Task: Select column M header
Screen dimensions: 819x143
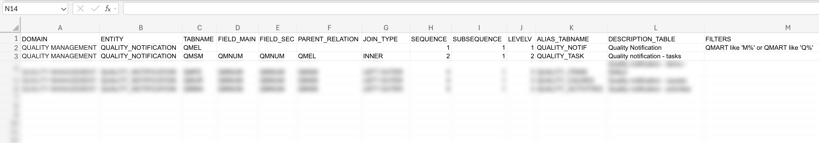Action: point(788,28)
